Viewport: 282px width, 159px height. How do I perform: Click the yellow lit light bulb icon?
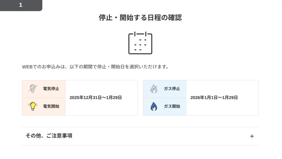pos(33,106)
